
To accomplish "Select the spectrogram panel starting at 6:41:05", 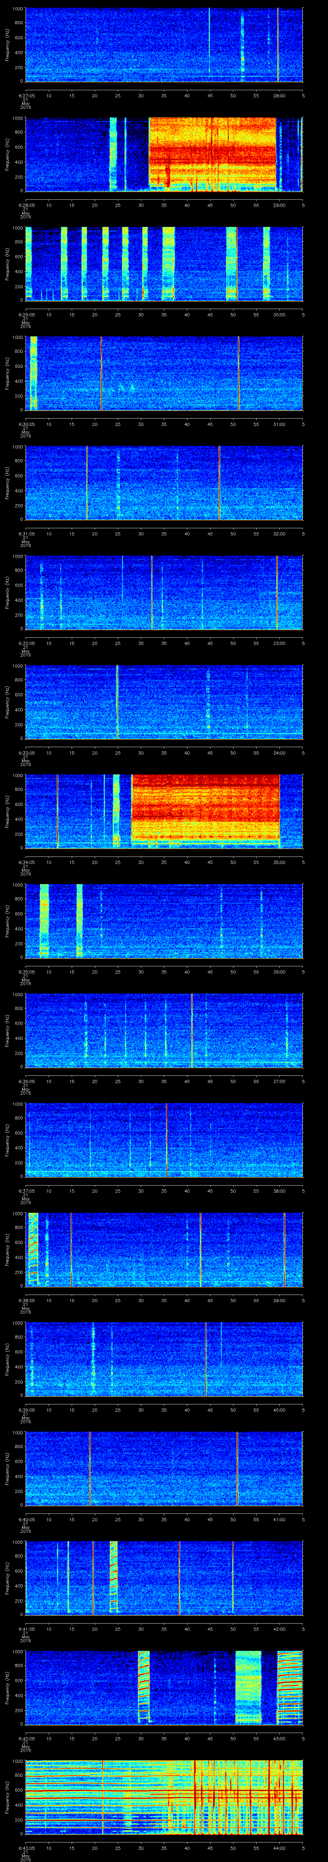I will click(164, 1578).
